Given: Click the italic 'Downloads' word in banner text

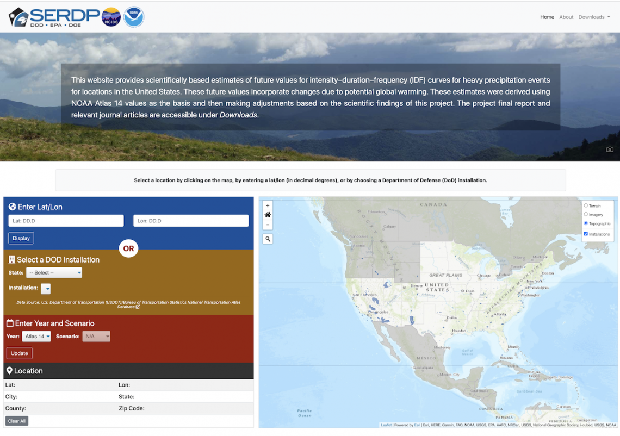Looking at the screenshot, I should click(238, 115).
